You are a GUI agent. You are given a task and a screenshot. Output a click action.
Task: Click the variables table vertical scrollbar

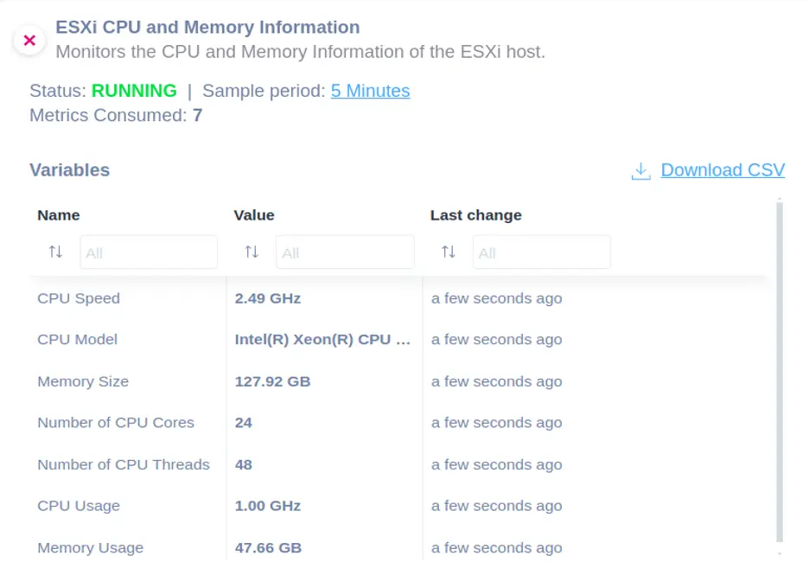(780, 372)
